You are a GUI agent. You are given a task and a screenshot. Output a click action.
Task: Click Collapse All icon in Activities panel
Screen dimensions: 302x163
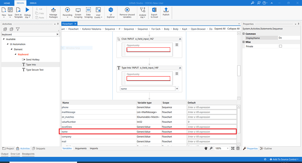(x=12, y=29)
